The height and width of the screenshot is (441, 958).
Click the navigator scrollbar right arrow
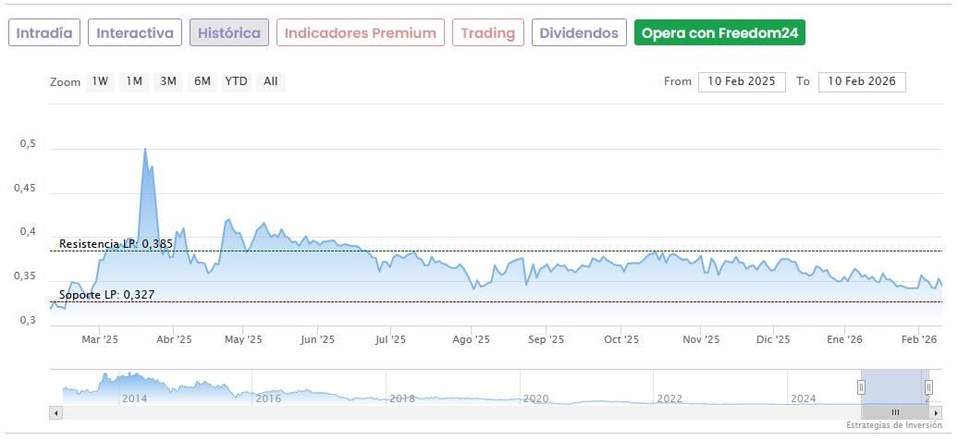(937, 412)
